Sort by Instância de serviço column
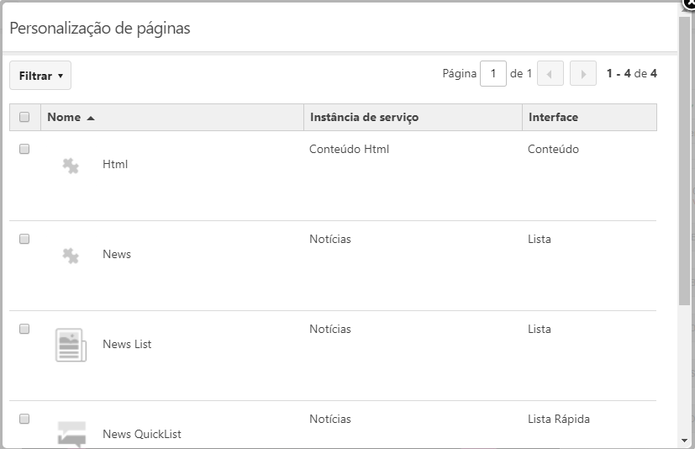The width and height of the screenshot is (695, 449). tap(413, 117)
